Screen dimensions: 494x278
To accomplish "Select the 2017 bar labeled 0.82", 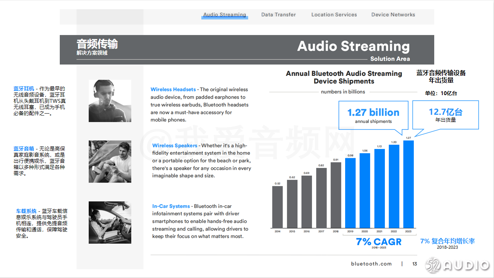I will pyautogui.click(x=321, y=198).
